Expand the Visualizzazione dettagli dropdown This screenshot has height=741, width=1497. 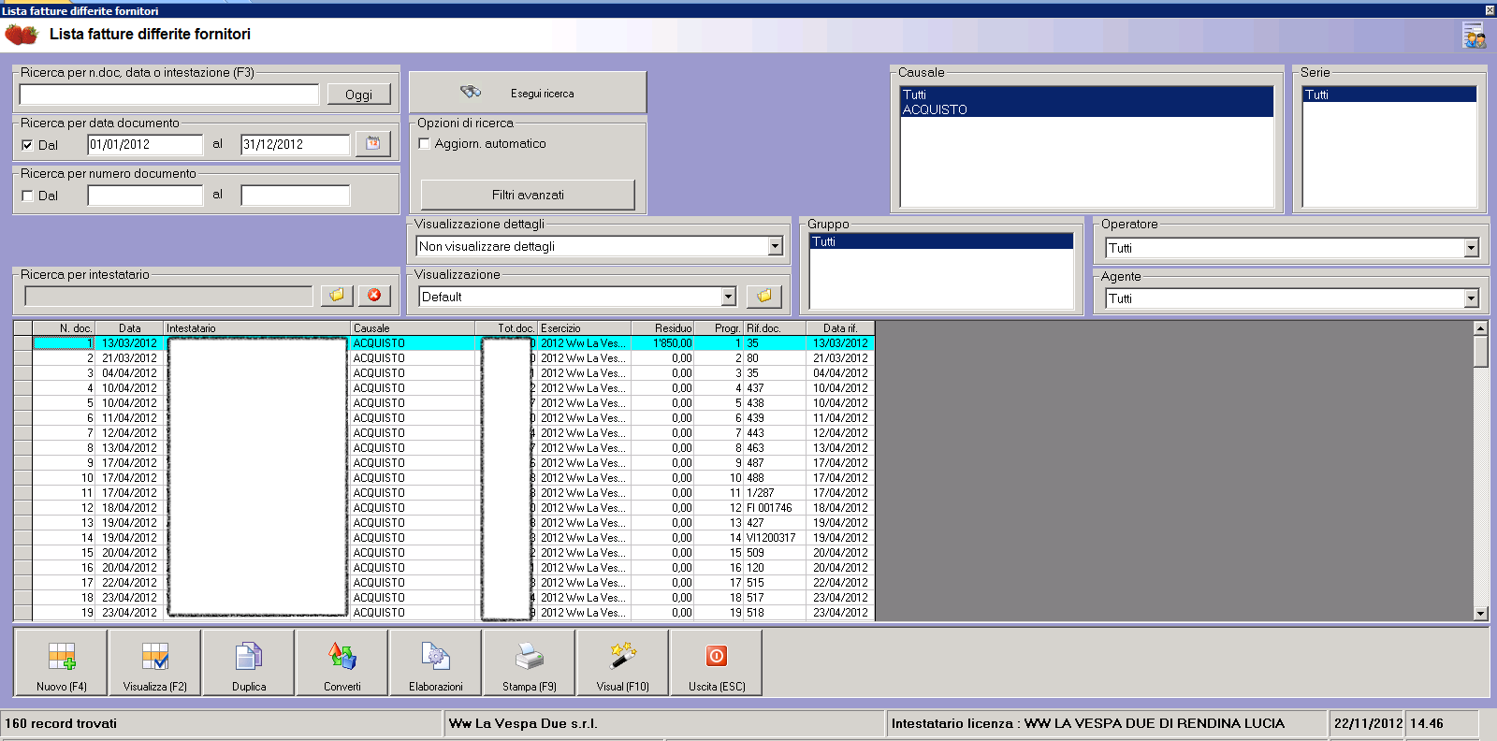775,246
